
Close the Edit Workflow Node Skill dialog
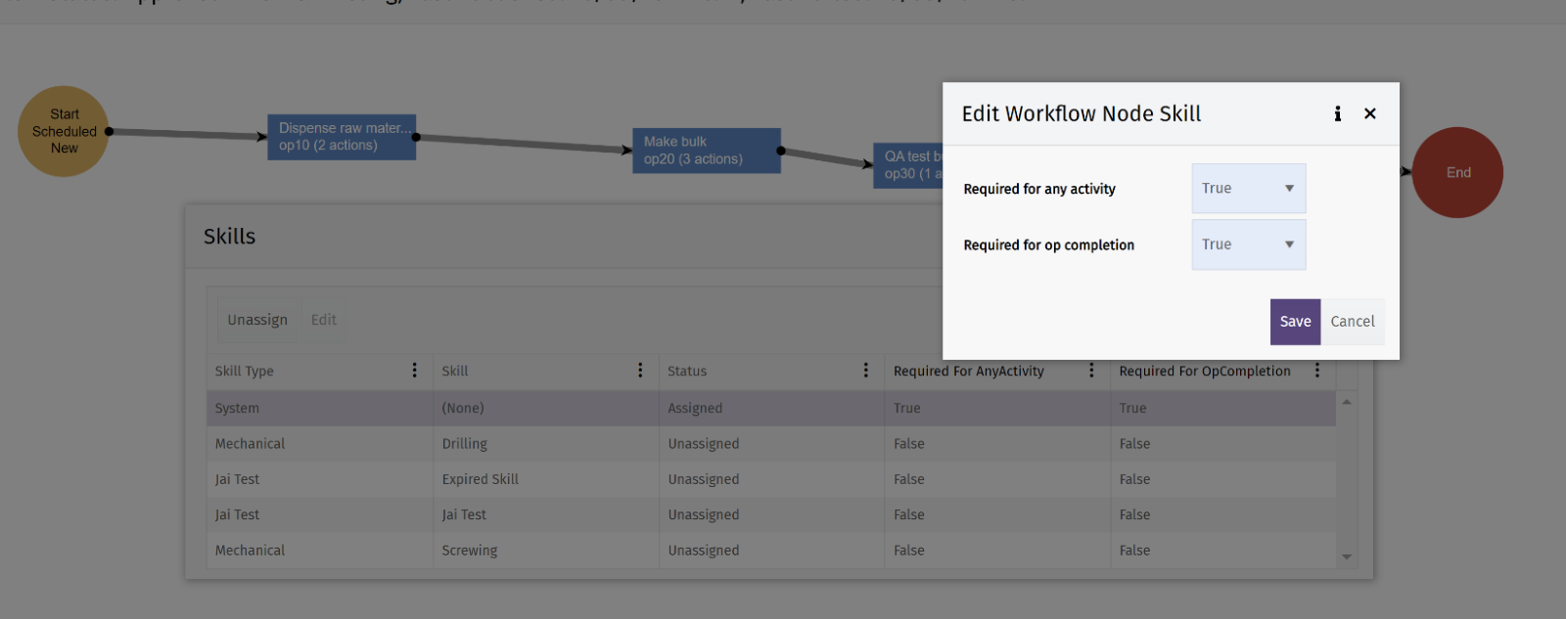[1370, 113]
